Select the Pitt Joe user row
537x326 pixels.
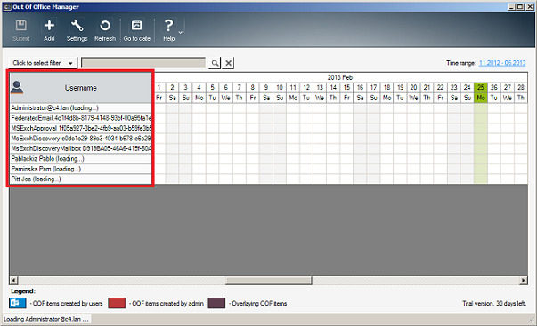point(80,179)
